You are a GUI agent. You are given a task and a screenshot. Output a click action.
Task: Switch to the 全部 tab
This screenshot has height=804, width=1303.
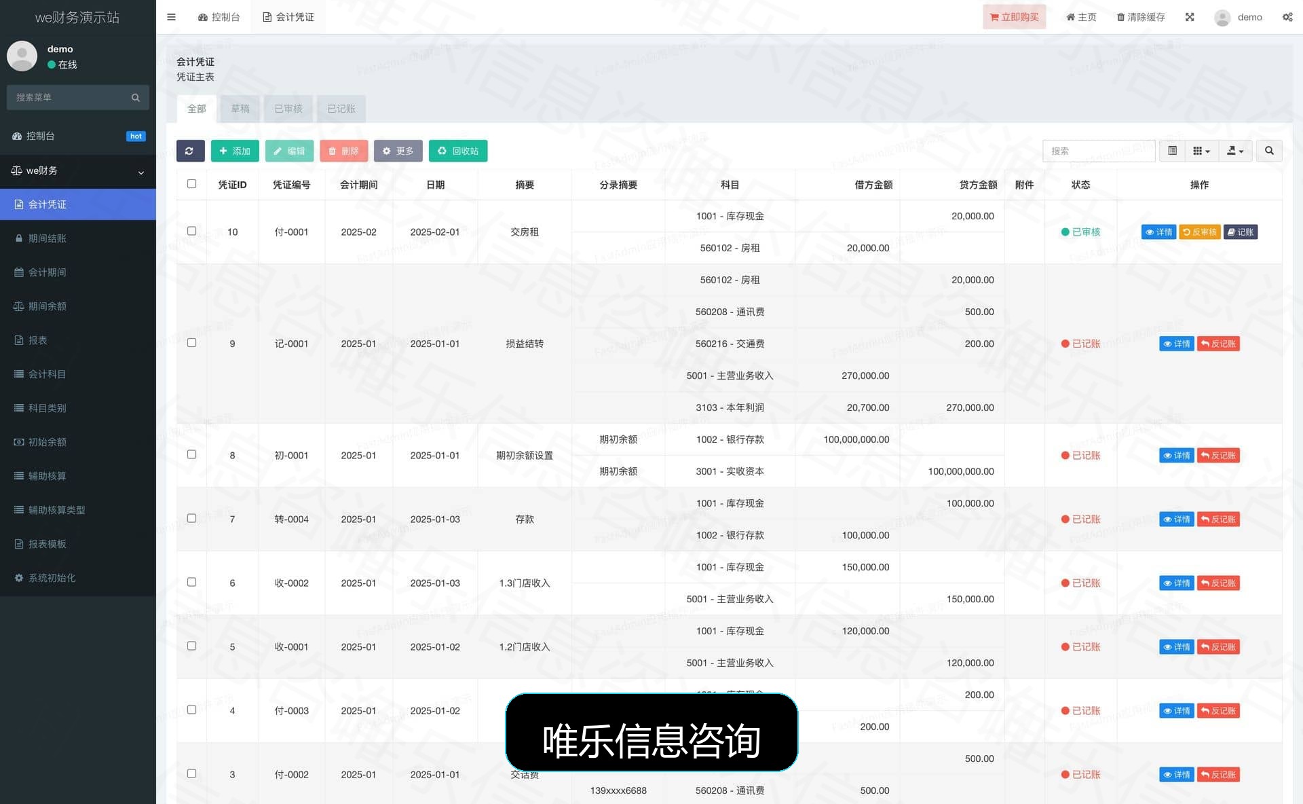click(x=197, y=109)
